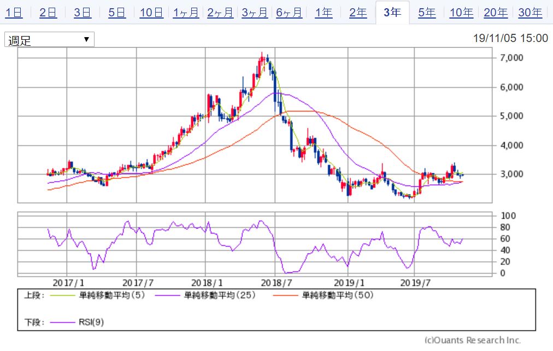The image size is (553, 351).
Task: Click the RSI 80 axis label
Action: 505,227
